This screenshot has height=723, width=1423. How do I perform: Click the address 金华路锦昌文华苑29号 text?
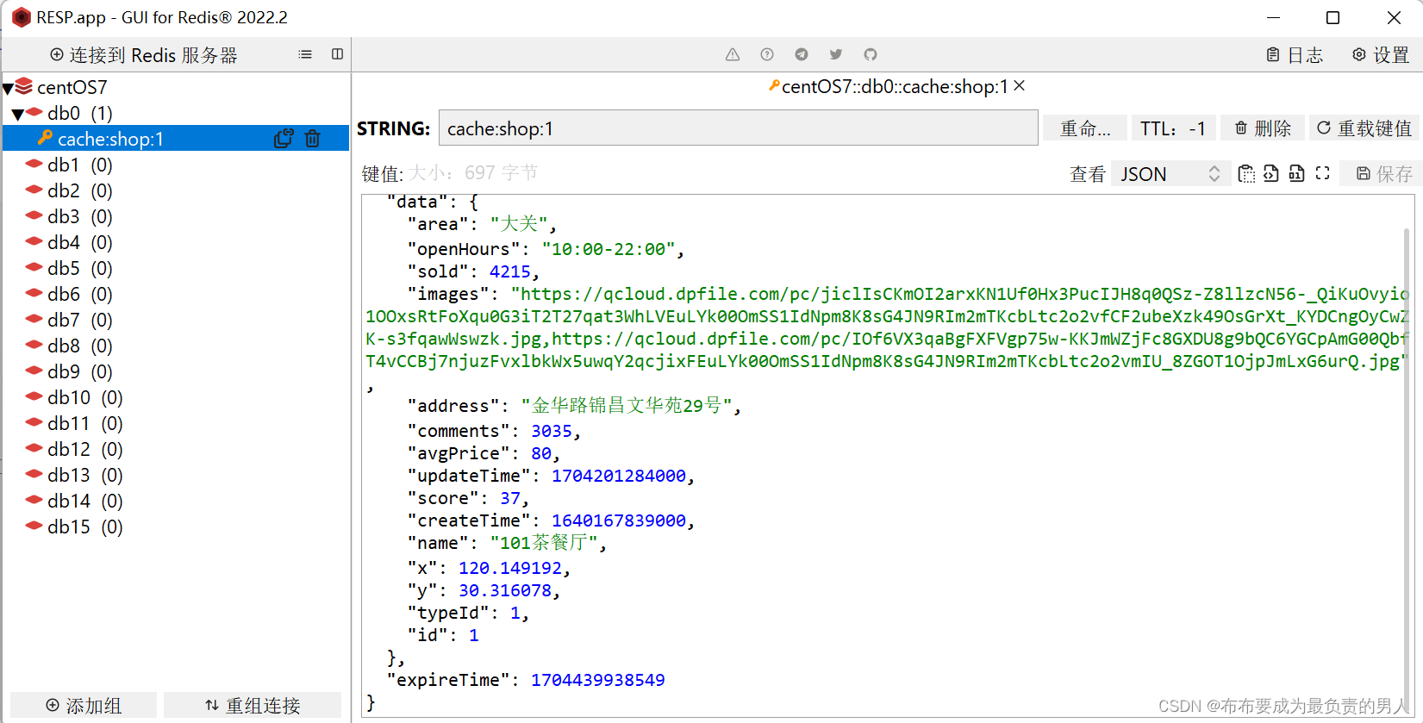pos(627,405)
